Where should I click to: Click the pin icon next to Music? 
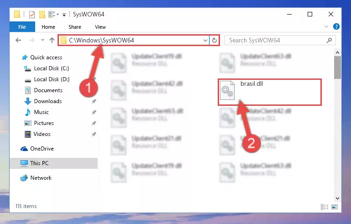coord(94,112)
